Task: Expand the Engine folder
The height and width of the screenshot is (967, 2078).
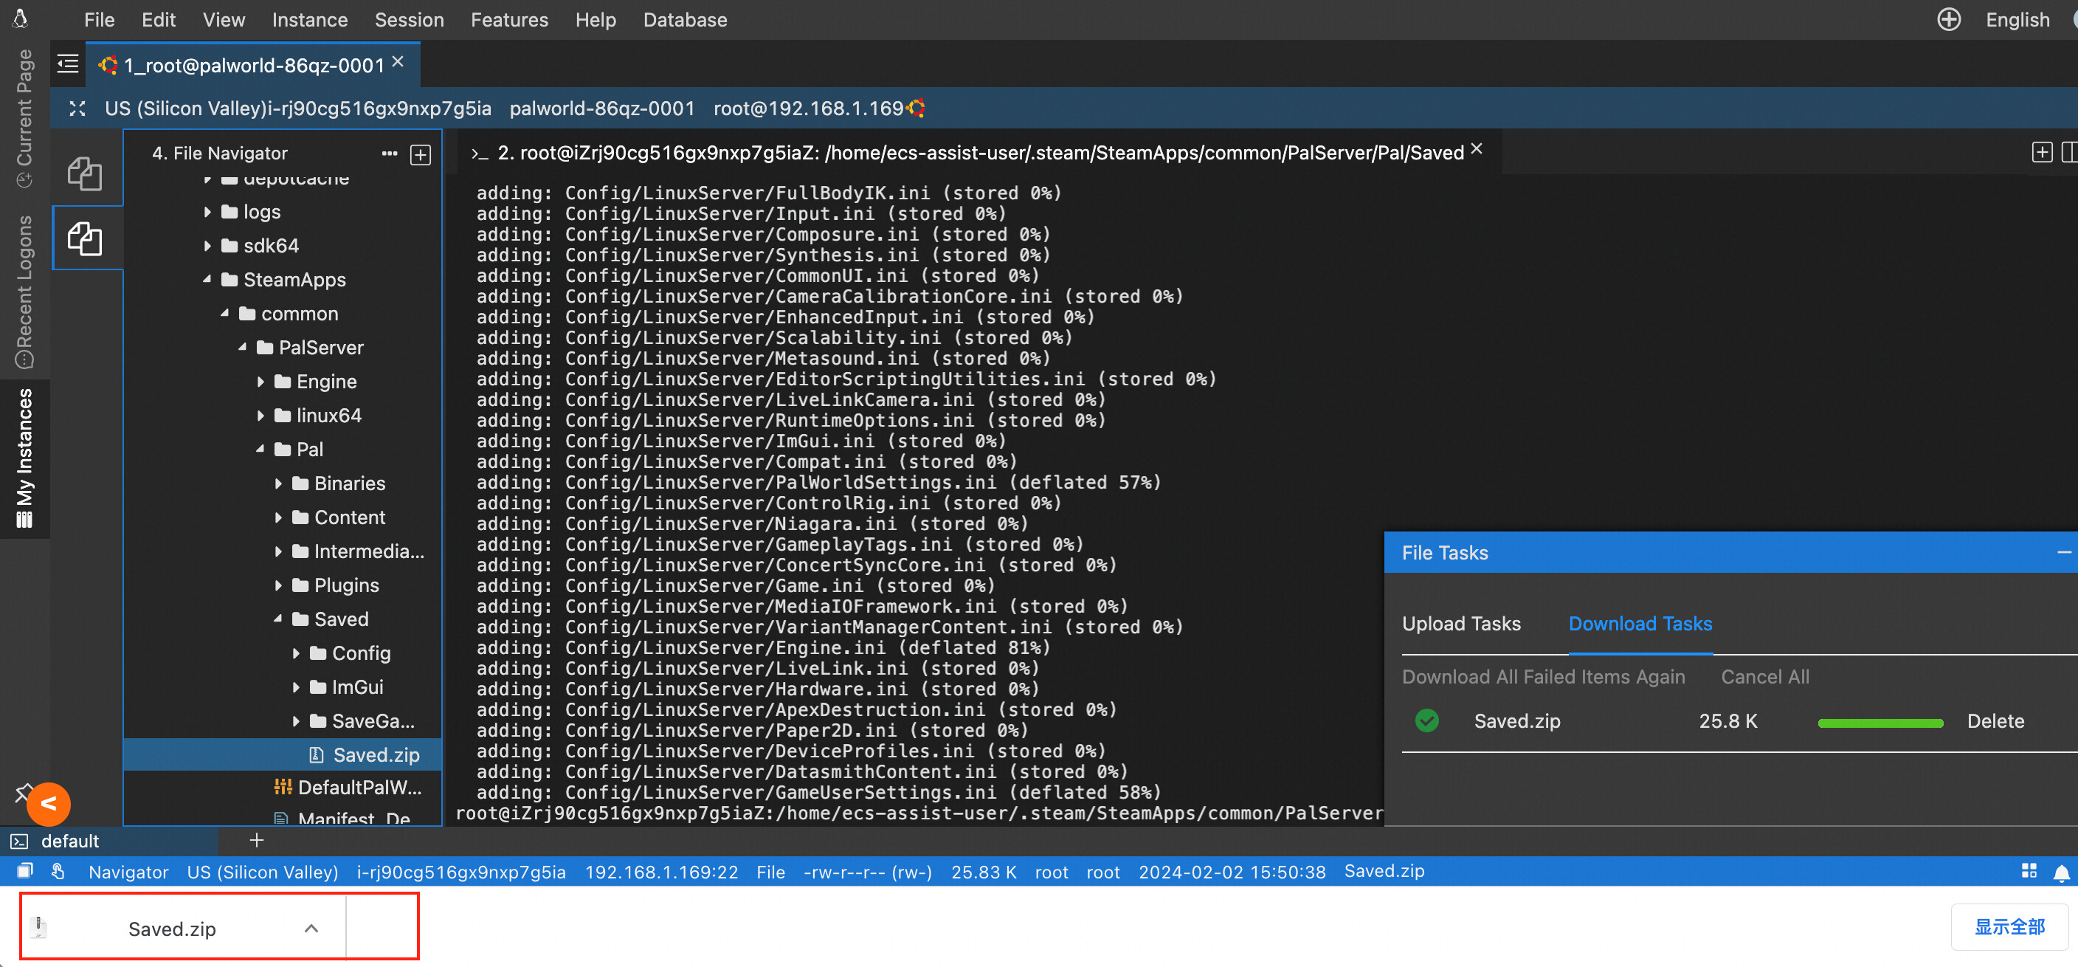Action: coord(260,381)
